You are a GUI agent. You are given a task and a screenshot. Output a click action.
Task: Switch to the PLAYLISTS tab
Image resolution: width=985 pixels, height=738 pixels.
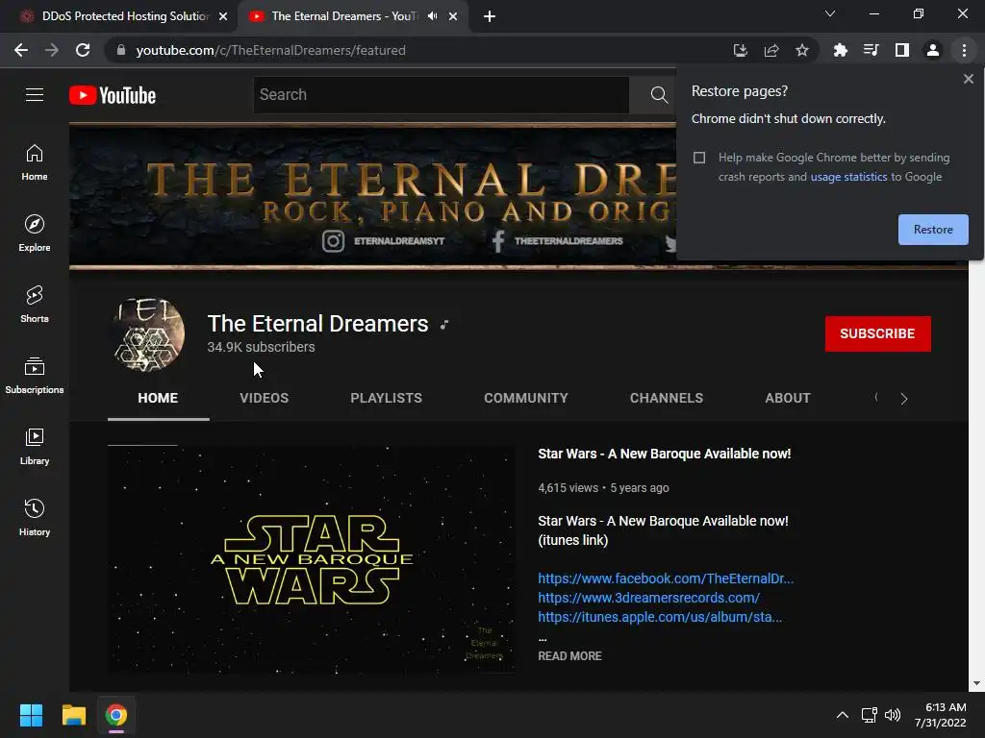coord(387,398)
